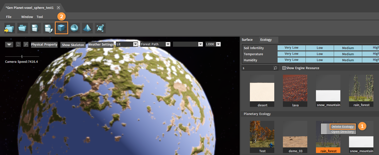Viewport: 379px width, 155px height.
Task: Toggle Humidity Very Low
Action: (x=291, y=60)
